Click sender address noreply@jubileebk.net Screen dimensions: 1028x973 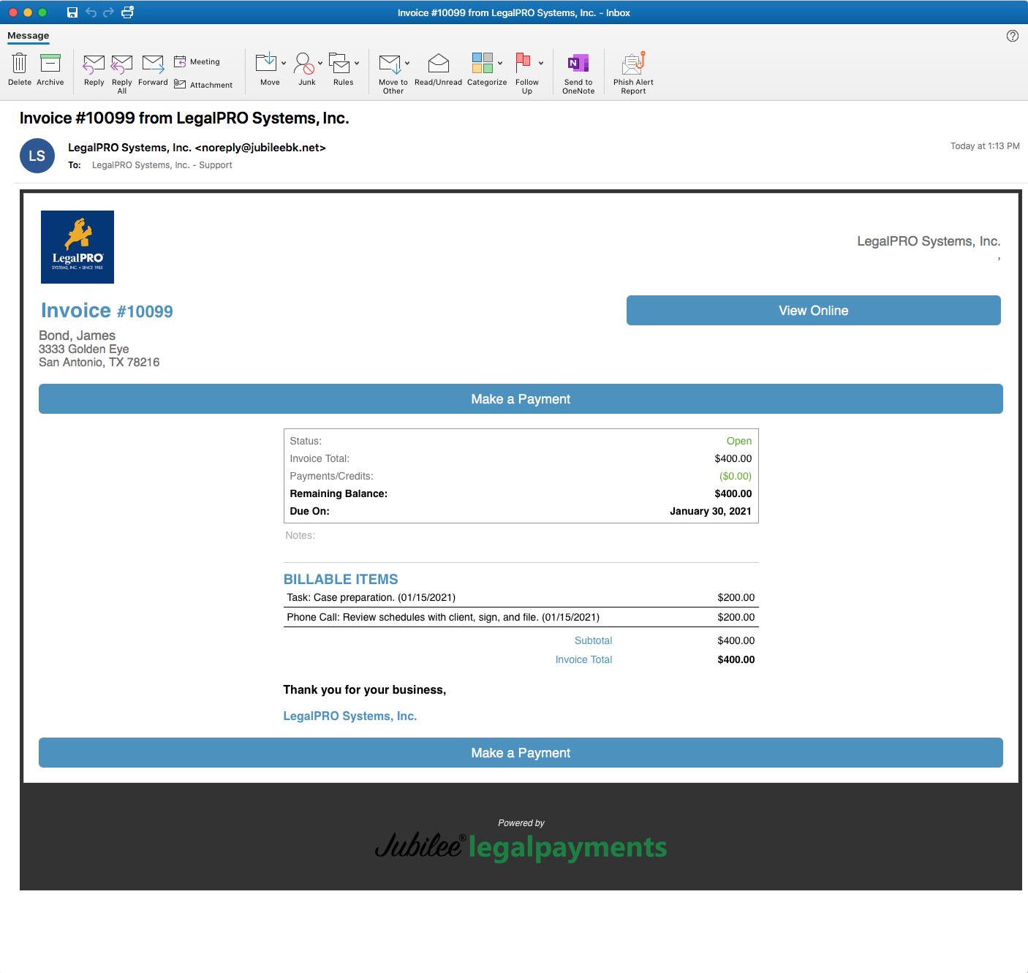point(260,148)
